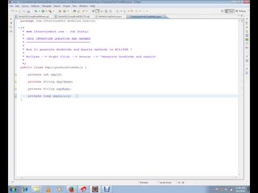Click the Debug toolbar icon
258x193 pixels.
coord(36,11)
